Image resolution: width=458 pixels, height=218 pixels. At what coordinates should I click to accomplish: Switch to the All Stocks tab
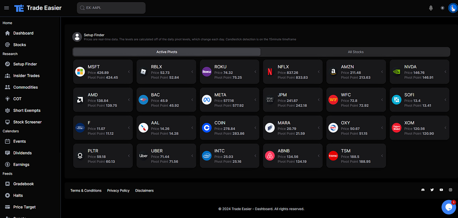pyautogui.click(x=356, y=52)
